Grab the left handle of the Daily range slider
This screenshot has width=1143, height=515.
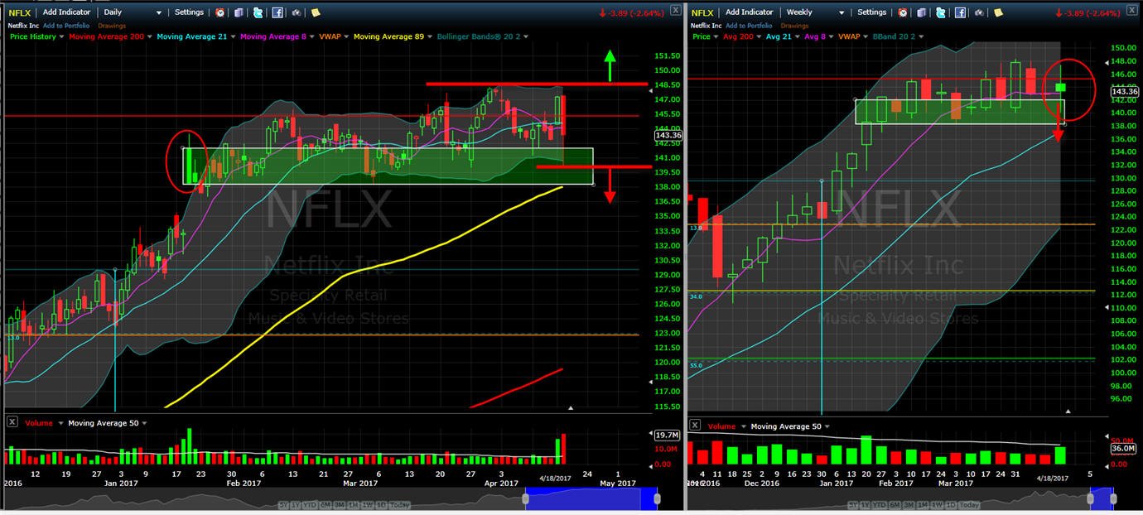click(x=525, y=498)
